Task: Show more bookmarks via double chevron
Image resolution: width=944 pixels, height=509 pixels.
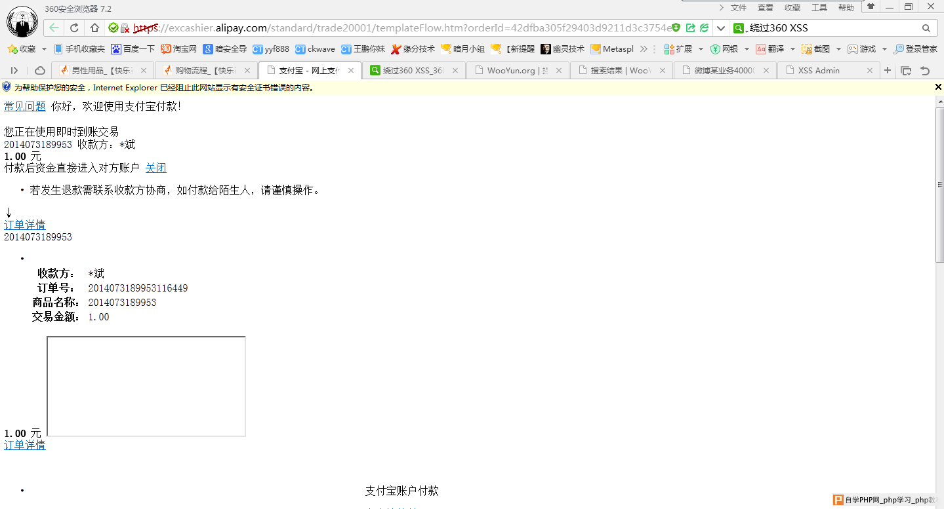Action: (x=644, y=49)
